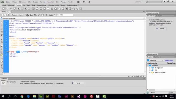Switch to Böl (Split) view
Viewport: 176px width, 99px height.
pyautogui.click(x=9, y=15)
